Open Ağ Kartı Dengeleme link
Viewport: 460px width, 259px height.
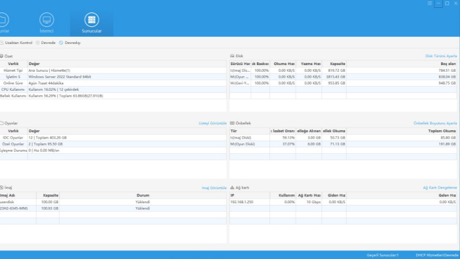[x=440, y=187]
